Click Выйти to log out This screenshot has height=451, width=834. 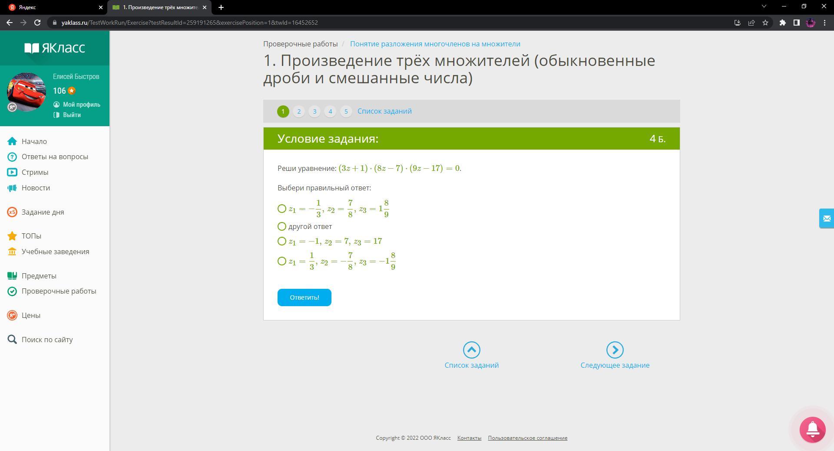[x=72, y=115]
